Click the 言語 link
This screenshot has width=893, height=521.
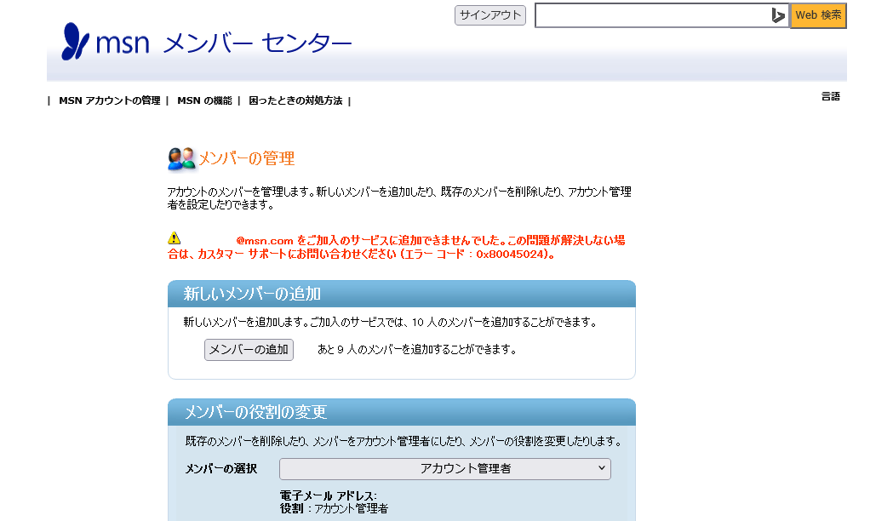[830, 96]
